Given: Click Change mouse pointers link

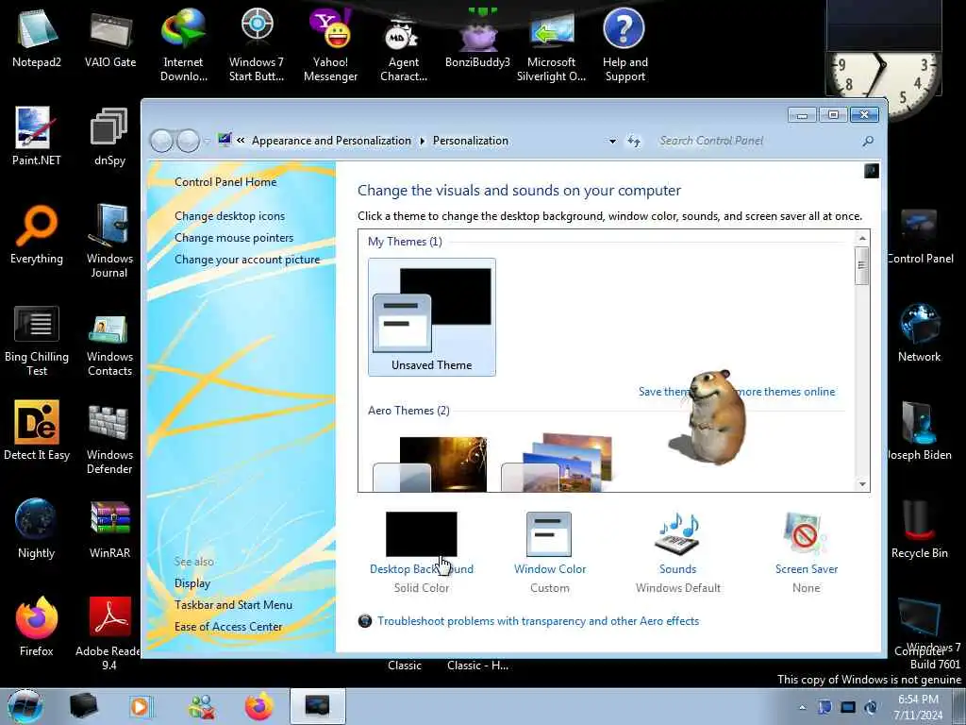Looking at the screenshot, I should coord(234,238).
